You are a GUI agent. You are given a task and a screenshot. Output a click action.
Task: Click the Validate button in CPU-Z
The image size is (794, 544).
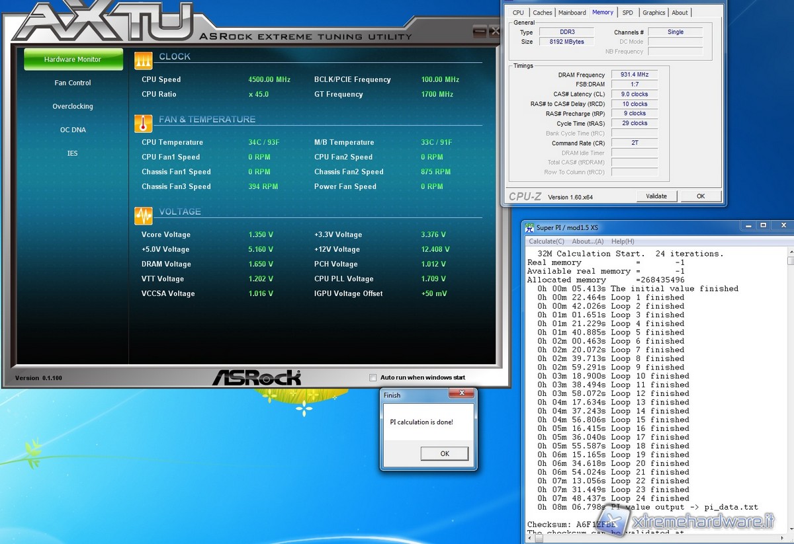click(656, 196)
